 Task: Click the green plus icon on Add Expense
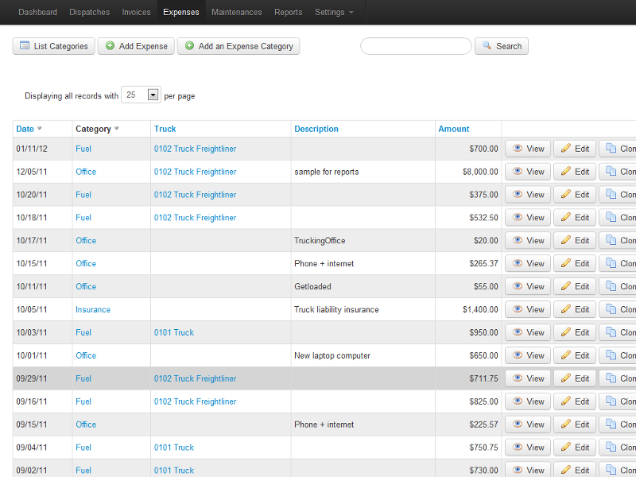click(x=110, y=46)
